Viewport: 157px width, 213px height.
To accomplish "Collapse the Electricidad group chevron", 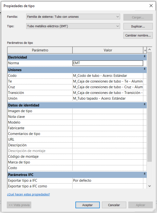I will (x=145, y=56).
